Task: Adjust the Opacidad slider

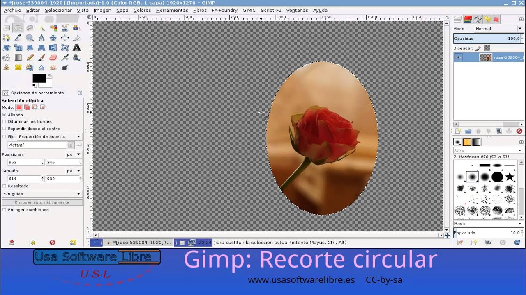Action: coord(488,39)
